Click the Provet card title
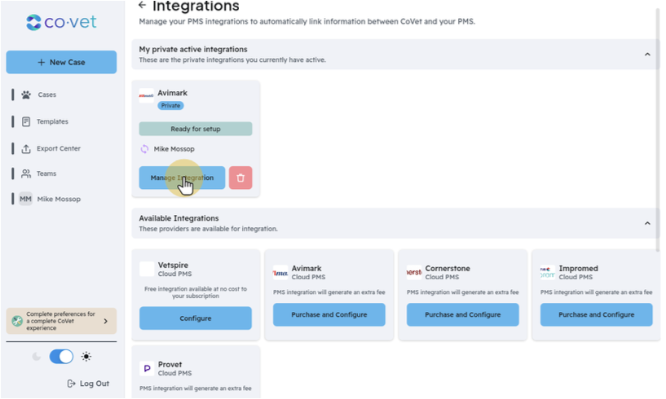 pos(170,365)
